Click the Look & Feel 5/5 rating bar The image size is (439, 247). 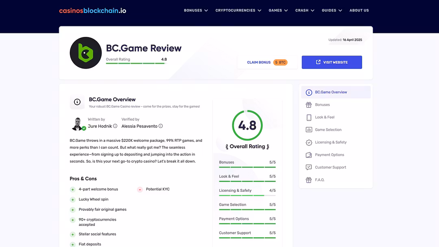click(x=248, y=181)
